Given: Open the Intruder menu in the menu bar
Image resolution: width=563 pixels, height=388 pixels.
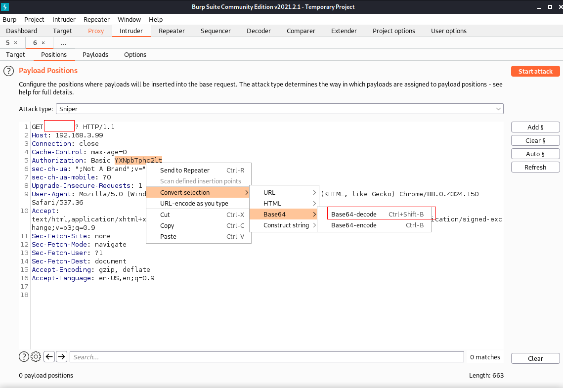Looking at the screenshot, I should pyautogui.click(x=64, y=19).
